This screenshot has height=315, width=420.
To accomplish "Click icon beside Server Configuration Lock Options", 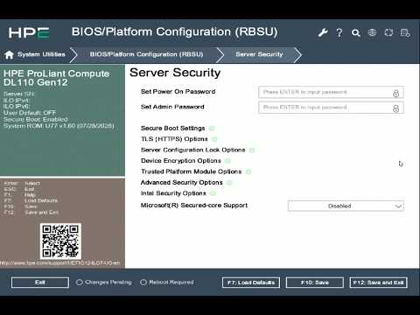I will pyautogui.click(x=252, y=150).
